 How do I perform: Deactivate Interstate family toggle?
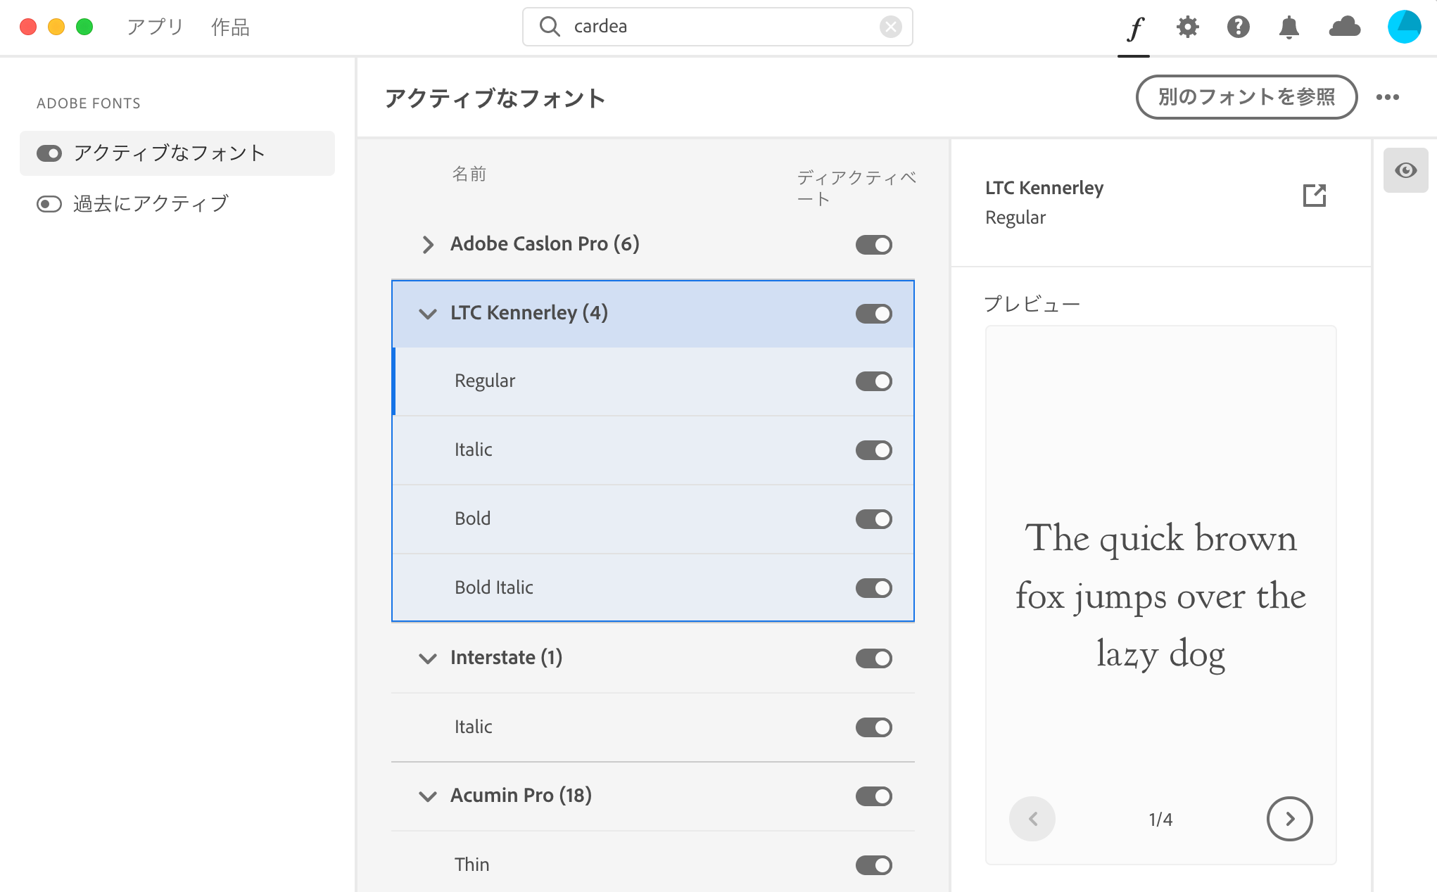(874, 658)
